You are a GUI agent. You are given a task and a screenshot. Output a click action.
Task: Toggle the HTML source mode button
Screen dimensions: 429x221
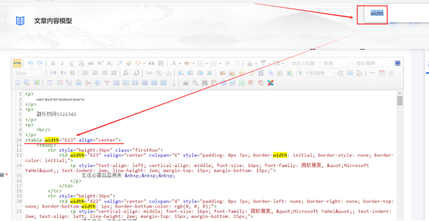click(17, 63)
